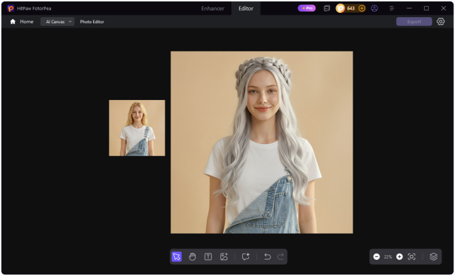Zoom out with the minus button
Screen dimensions: 455x276
pyautogui.click(x=377, y=256)
